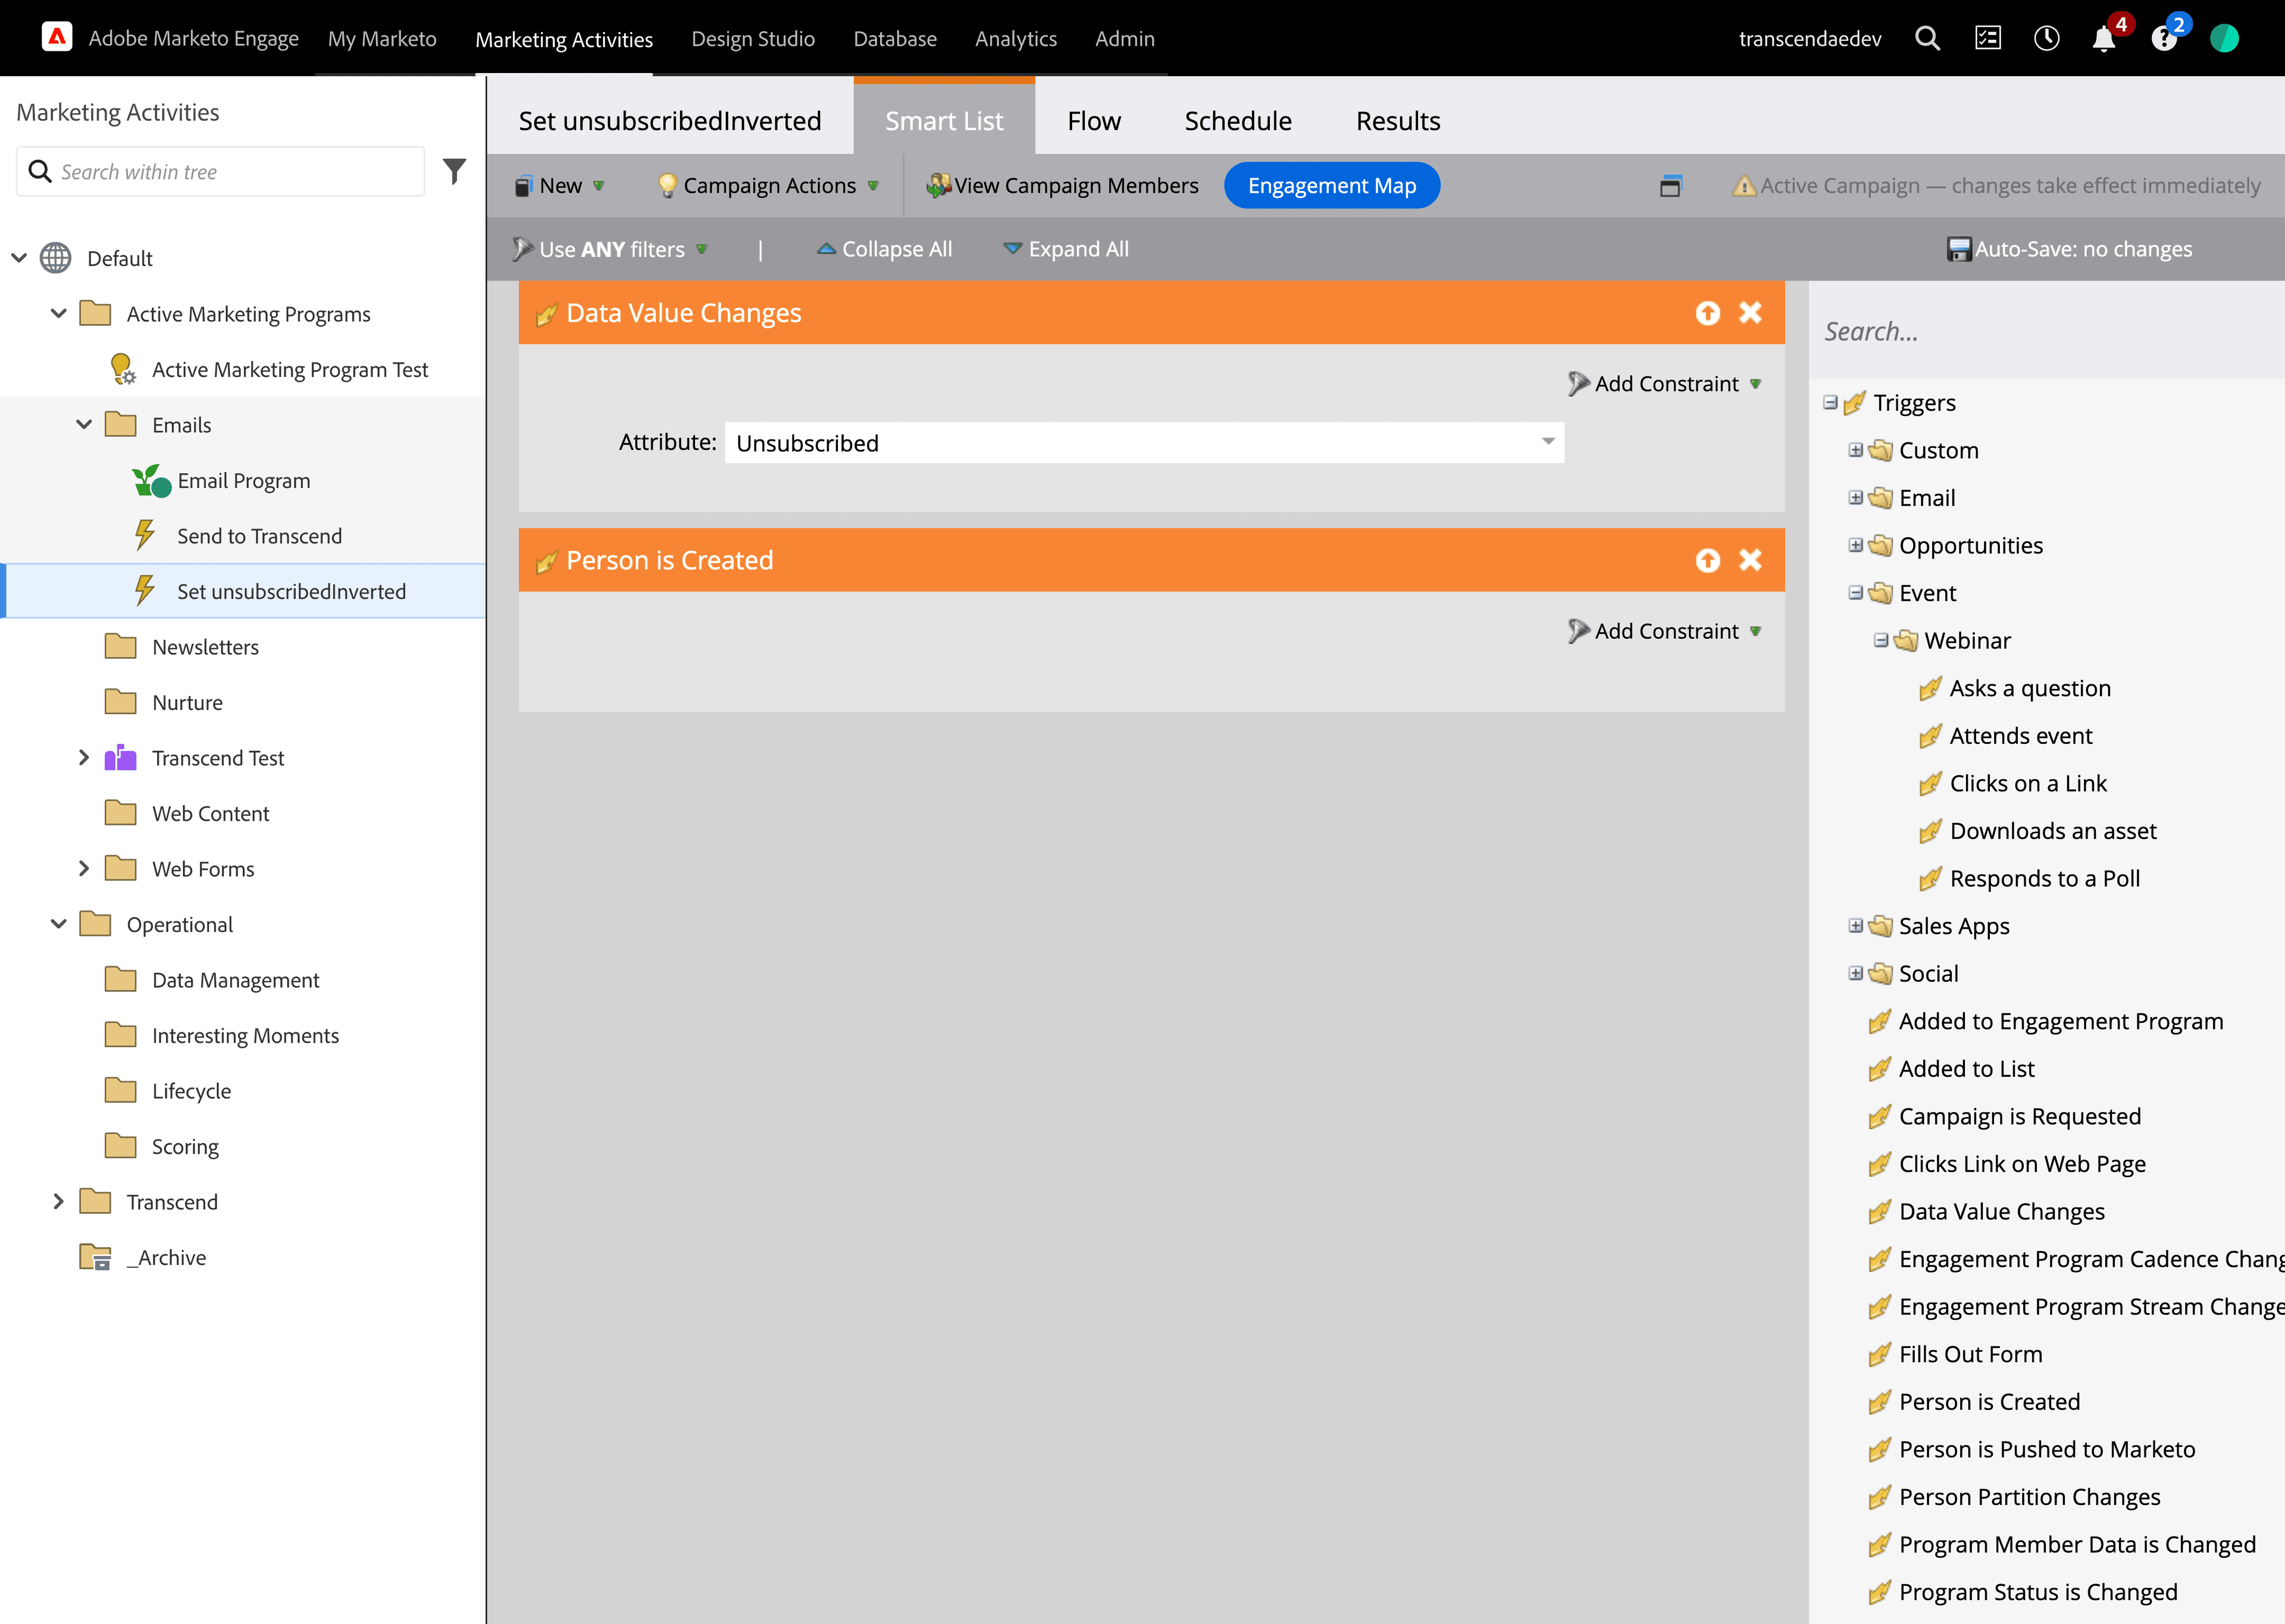Screen dimensions: 2285x1624
Task: Open the Attribute Unsubscribed dropdown
Action: click(x=1548, y=442)
